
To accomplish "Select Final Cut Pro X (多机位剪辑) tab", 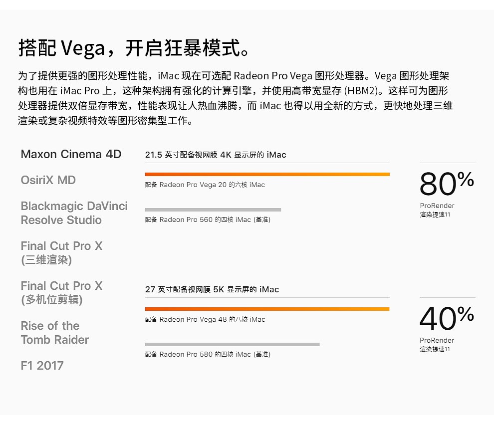I will [61, 293].
